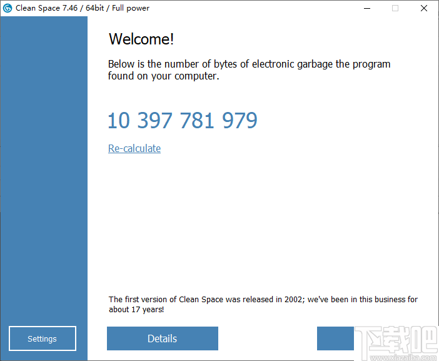Click the partially hidden blue button right of Details

coord(335,338)
